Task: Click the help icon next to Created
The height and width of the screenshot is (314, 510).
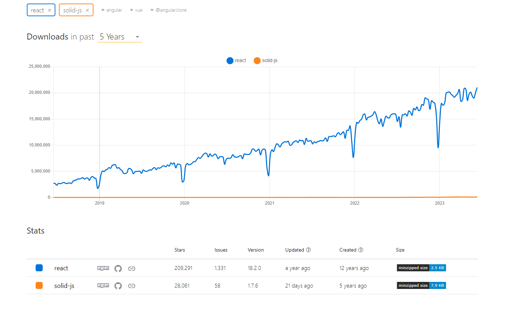Action: point(361,250)
